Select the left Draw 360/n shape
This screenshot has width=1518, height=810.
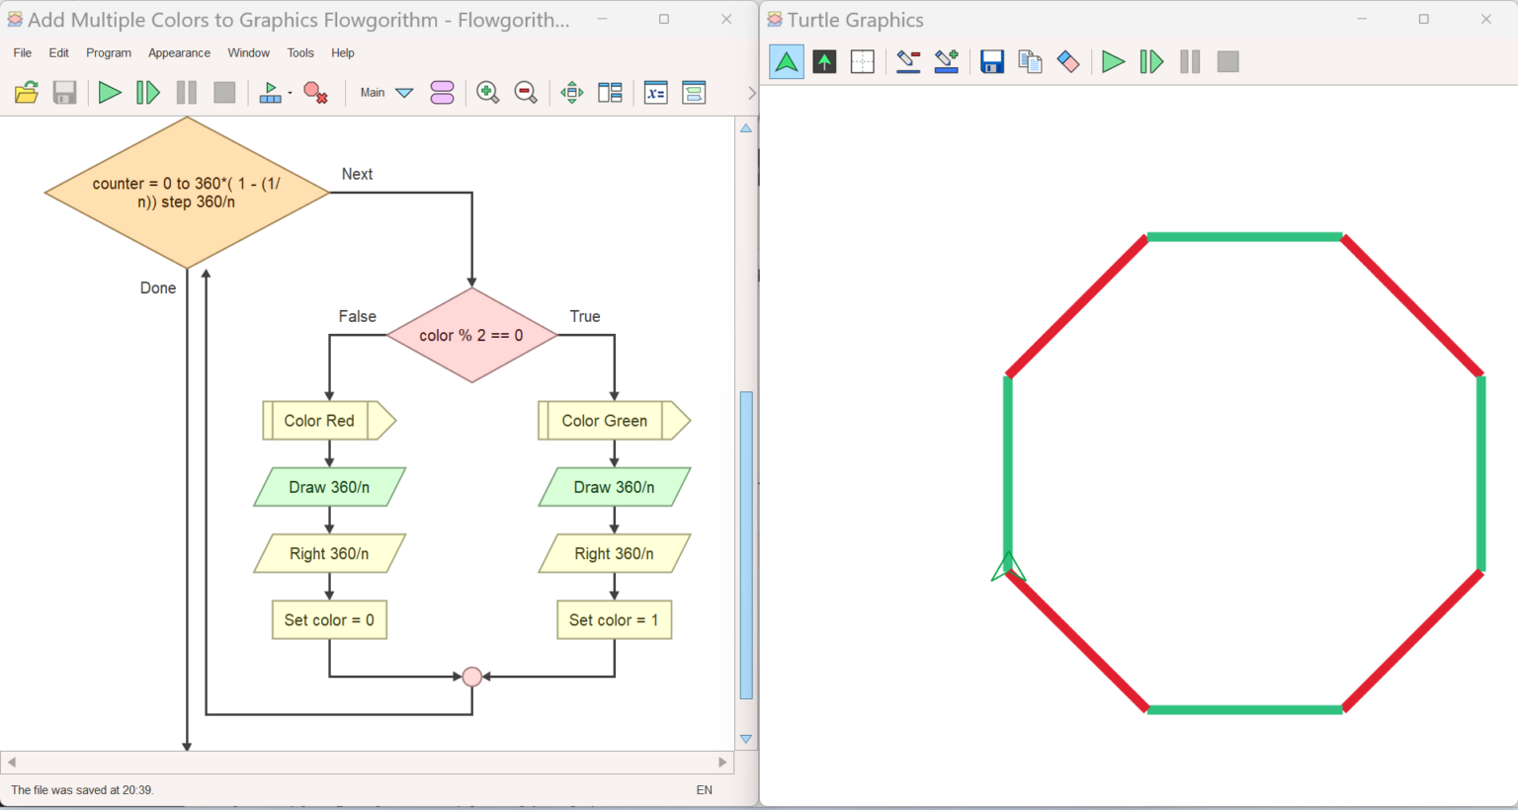click(x=329, y=487)
